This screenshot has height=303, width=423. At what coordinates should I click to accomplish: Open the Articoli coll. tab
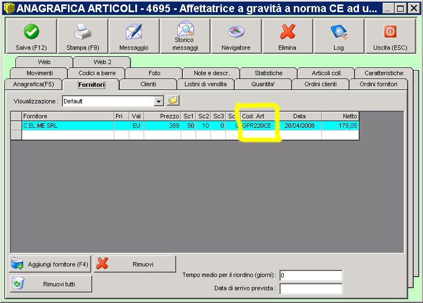[327, 73]
